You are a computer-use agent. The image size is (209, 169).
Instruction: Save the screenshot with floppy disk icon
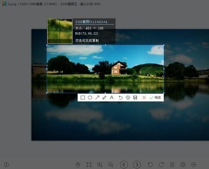[x=135, y=98]
